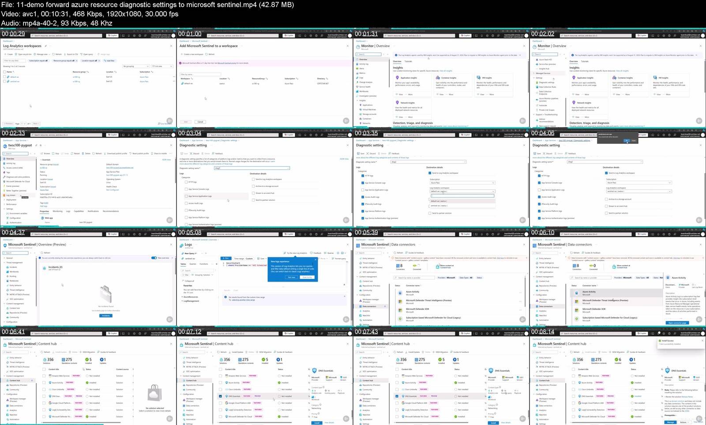Open the Application Insights card at 00:01:31

tap(412, 86)
